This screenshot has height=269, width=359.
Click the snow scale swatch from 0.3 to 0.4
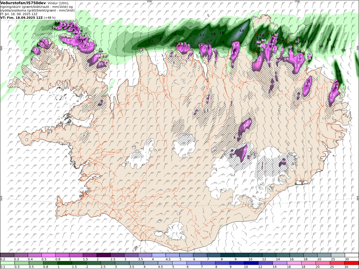tap(21, 255)
